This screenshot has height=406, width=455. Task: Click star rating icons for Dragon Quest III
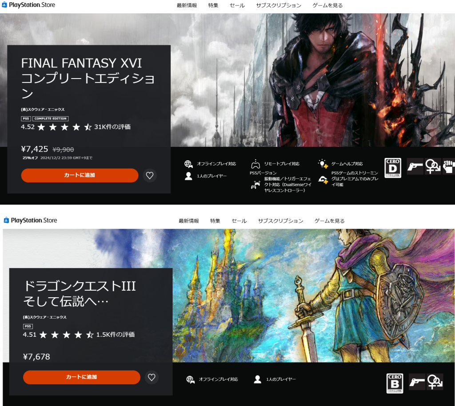(67, 335)
